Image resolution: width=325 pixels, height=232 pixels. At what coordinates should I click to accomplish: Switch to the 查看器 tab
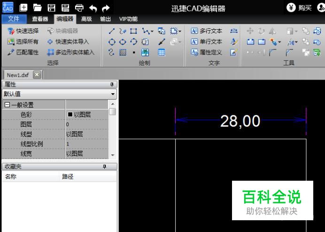pyautogui.click(x=40, y=19)
